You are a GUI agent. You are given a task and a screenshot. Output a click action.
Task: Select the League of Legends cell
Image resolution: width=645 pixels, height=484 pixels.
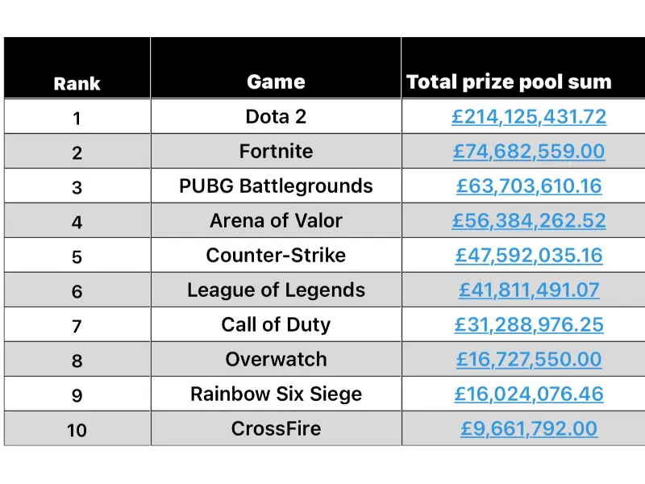pos(276,290)
